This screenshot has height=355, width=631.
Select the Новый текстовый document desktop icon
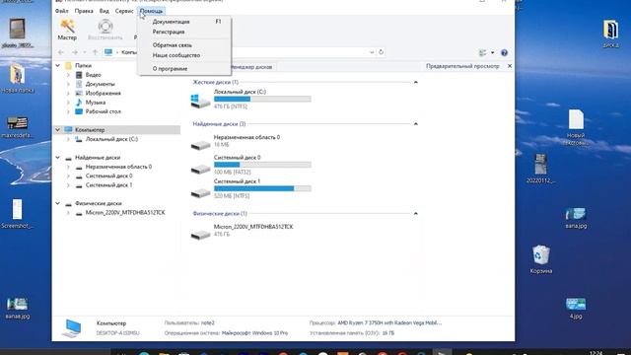coord(576,120)
